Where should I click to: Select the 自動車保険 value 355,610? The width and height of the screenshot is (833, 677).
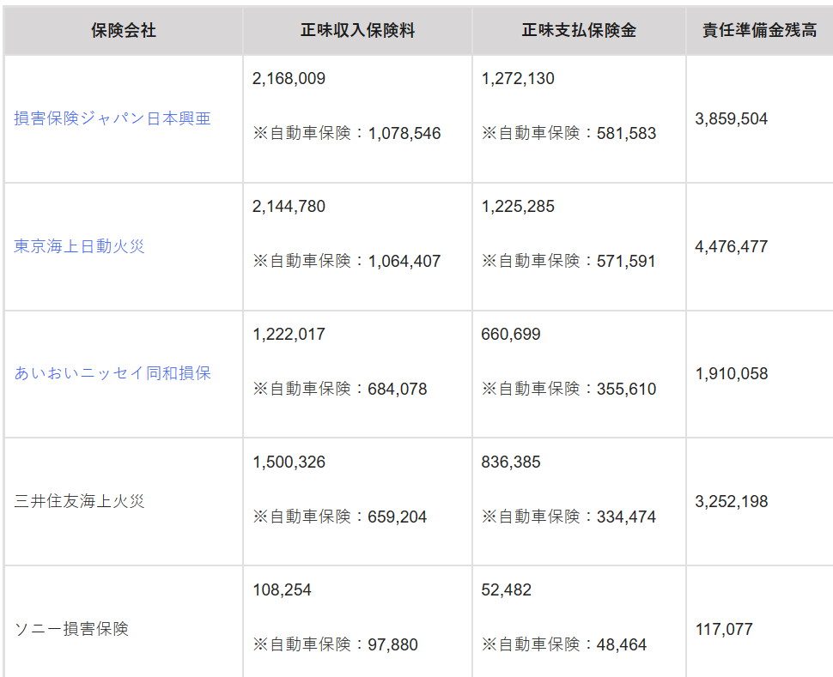(626, 390)
